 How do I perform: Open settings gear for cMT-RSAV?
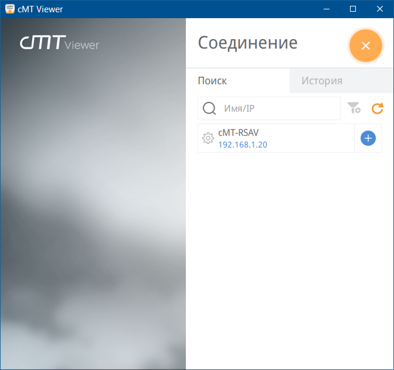tap(208, 138)
